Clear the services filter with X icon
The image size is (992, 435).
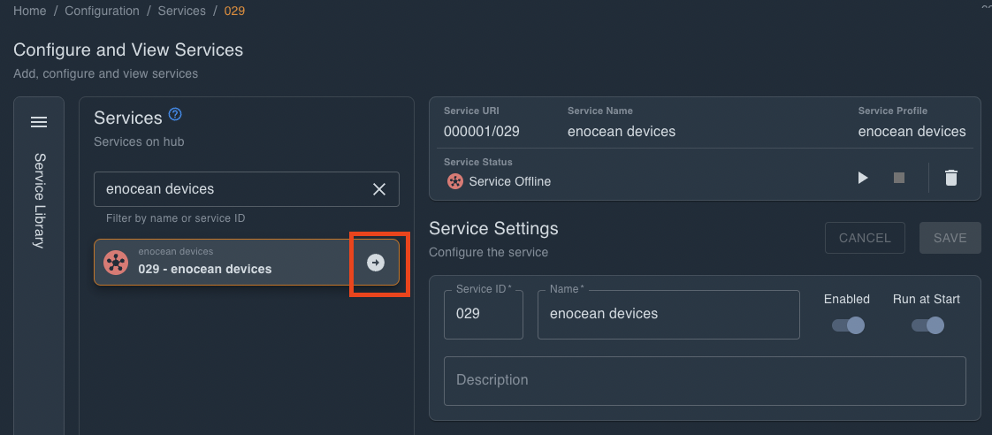(x=379, y=189)
